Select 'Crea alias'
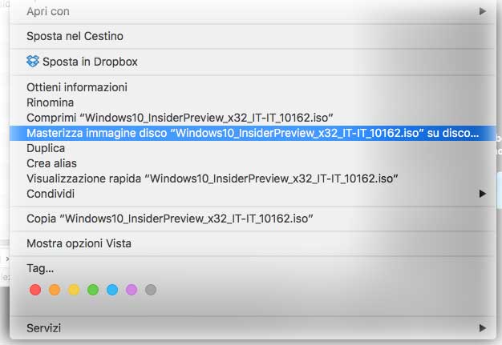 [253, 163]
